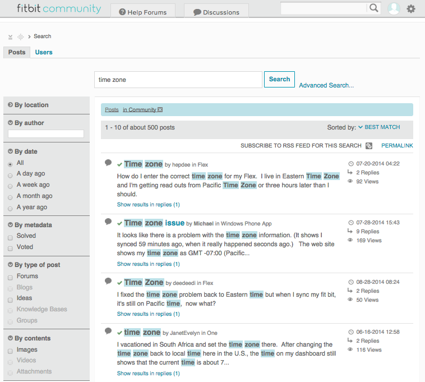Open the settings gear icon

point(411,9)
